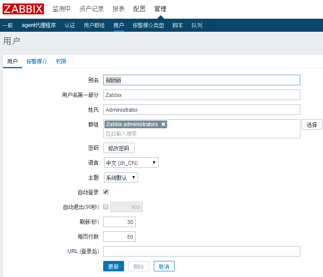
Task: Click the group search box 在此输入搜索
Action: 202,134
